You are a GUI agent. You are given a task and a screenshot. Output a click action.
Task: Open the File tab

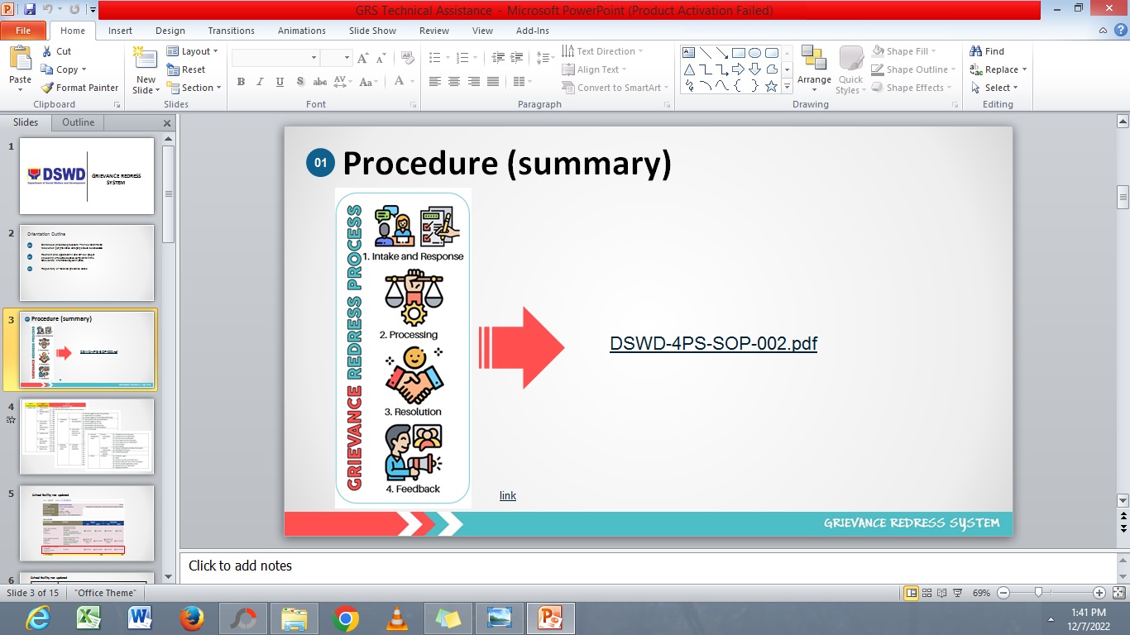[x=23, y=31]
